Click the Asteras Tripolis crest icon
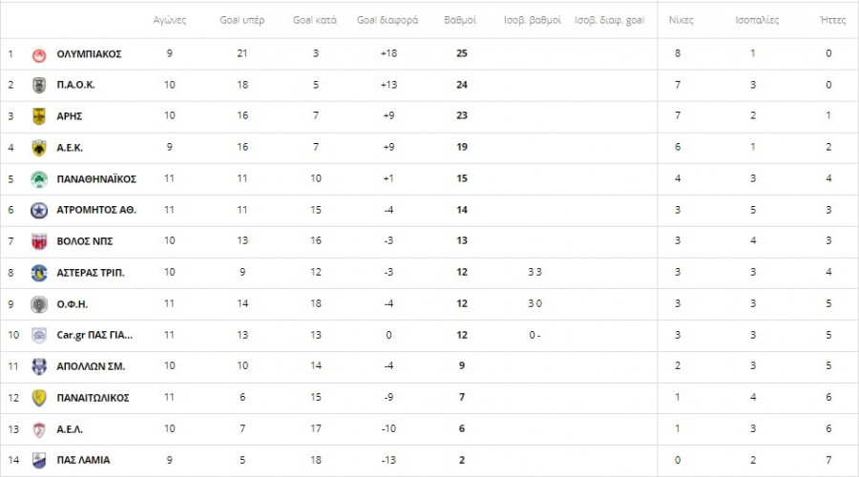Image resolution: width=859 pixels, height=477 pixels. (x=39, y=273)
